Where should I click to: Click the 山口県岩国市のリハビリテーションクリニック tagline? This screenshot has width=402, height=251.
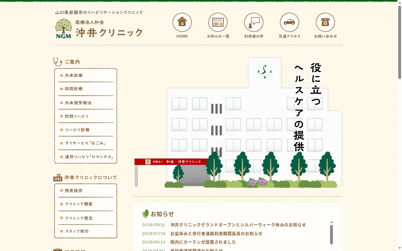99,13
